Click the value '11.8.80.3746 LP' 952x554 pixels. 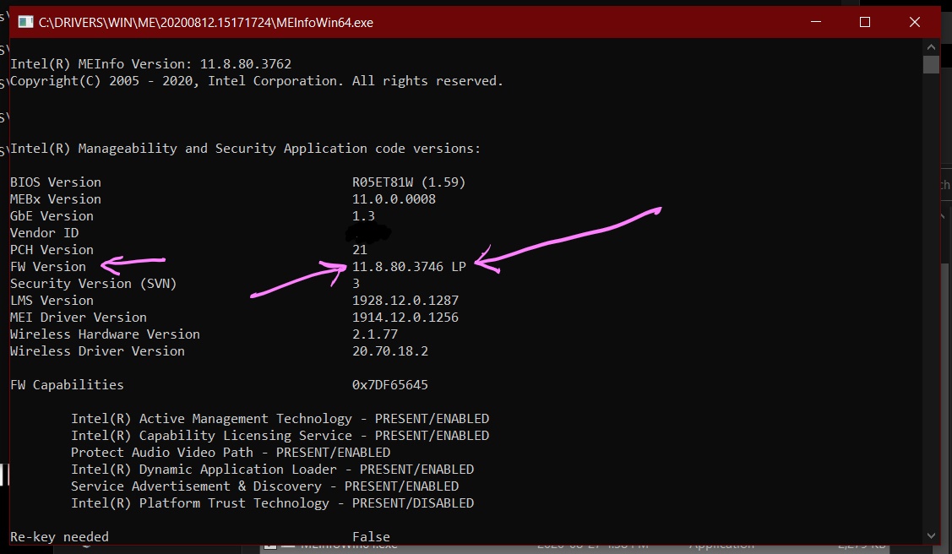(x=409, y=267)
